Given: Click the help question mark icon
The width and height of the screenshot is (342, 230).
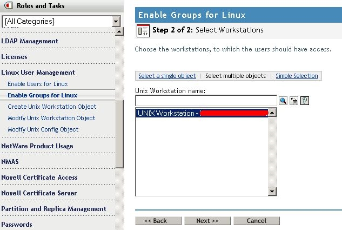Looking at the screenshot, I should pyautogui.click(x=305, y=101).
